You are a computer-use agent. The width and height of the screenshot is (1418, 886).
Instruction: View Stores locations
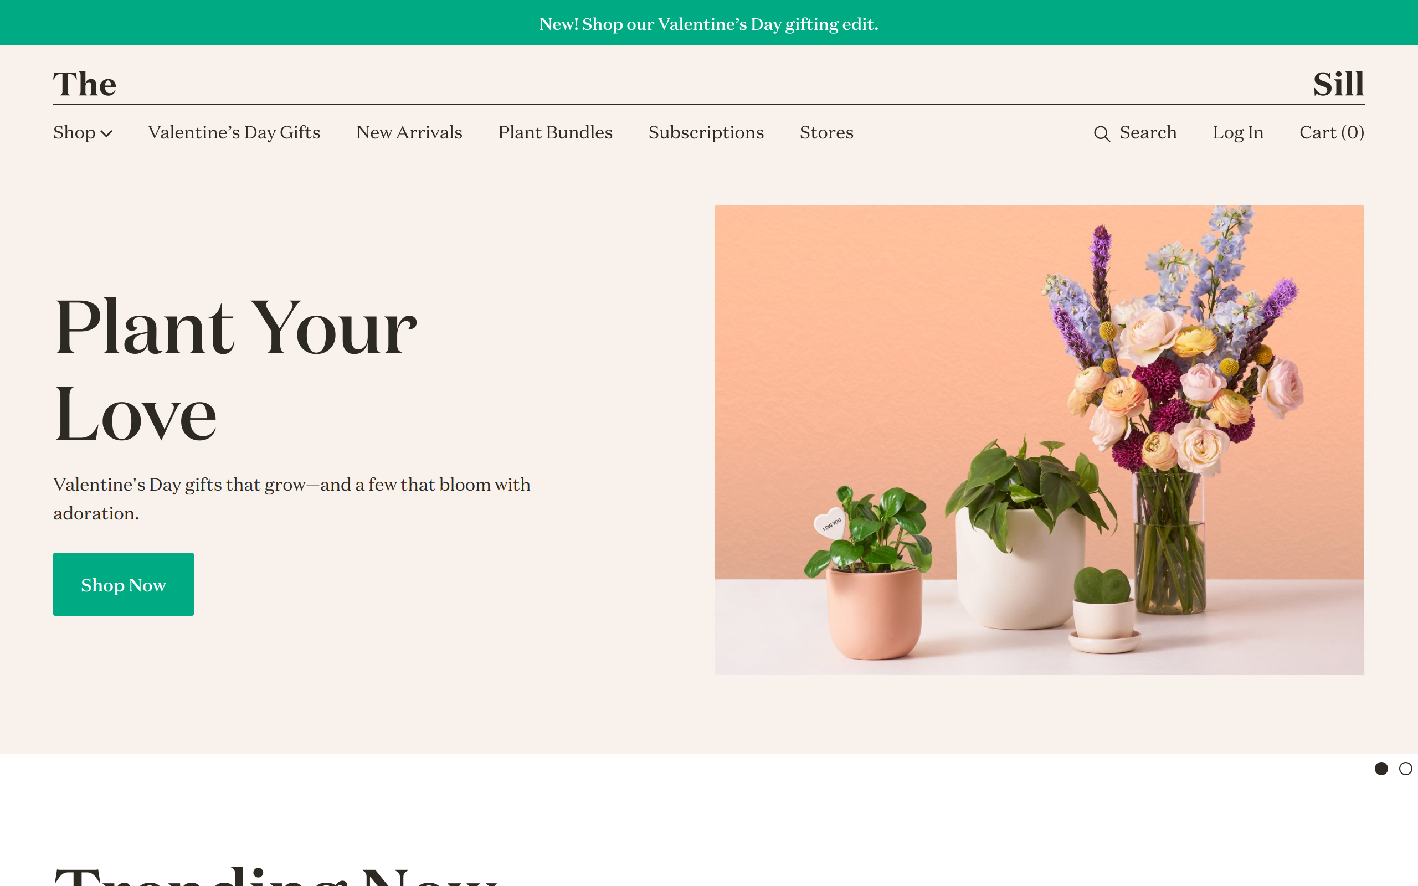tap(826, 132)
